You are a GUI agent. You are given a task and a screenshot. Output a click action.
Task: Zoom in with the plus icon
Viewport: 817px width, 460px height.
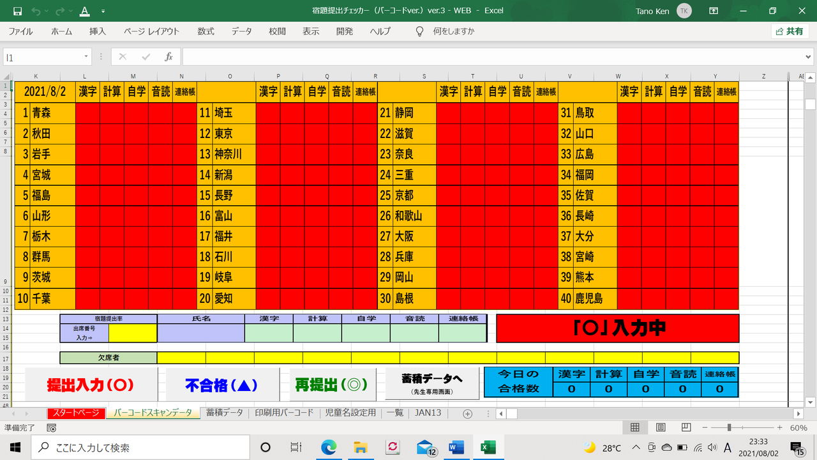pyautogui.click(x=779, y=427)
